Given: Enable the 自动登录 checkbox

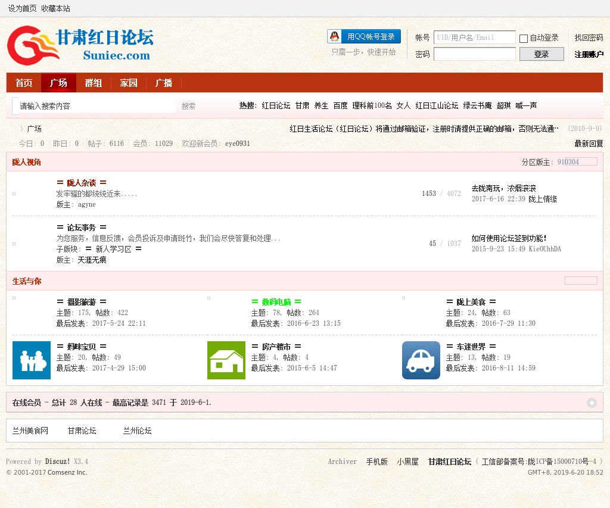Looking at the screenshot, I should pos(524,38).
